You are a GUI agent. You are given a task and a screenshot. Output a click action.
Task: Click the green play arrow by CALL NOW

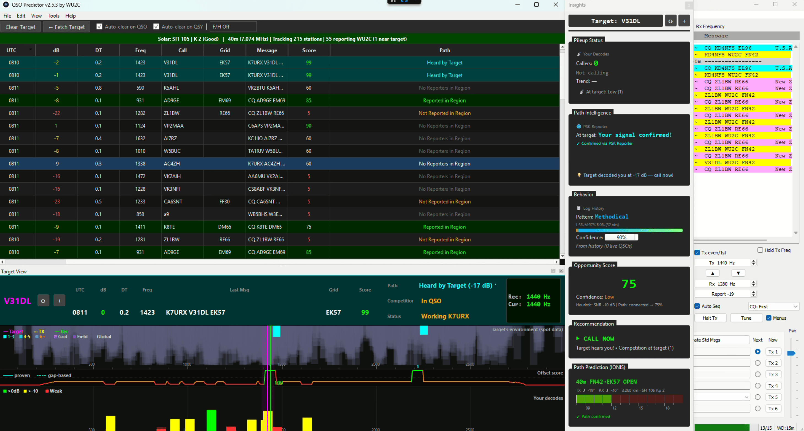(x=578, y=339)
